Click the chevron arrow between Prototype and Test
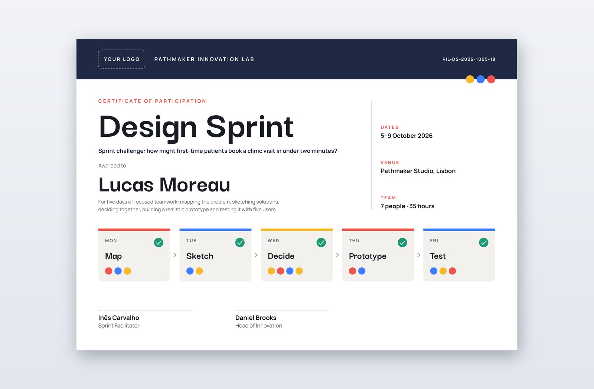Viewport: 594px width, 389px height. [419, 255]
